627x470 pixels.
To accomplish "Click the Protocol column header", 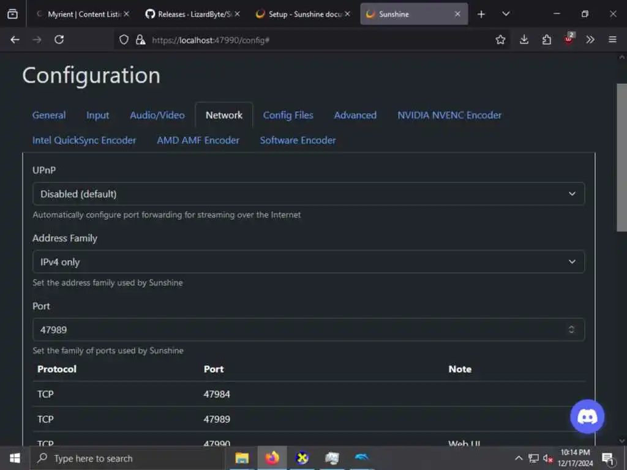I will pyautogui.click(x=57, y=369).
